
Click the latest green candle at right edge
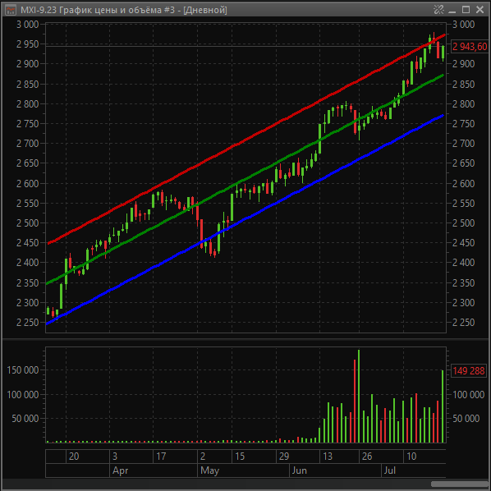[x=443, y=53]
